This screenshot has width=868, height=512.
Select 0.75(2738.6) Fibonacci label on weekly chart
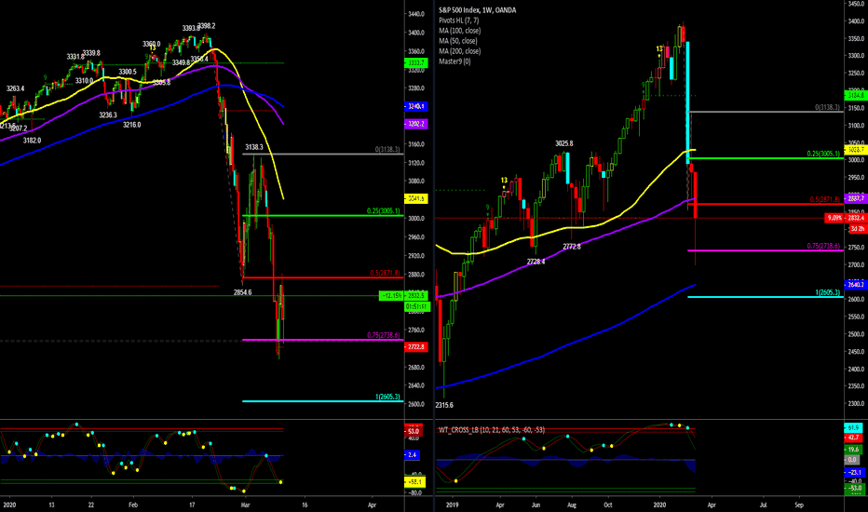(823, 247)
